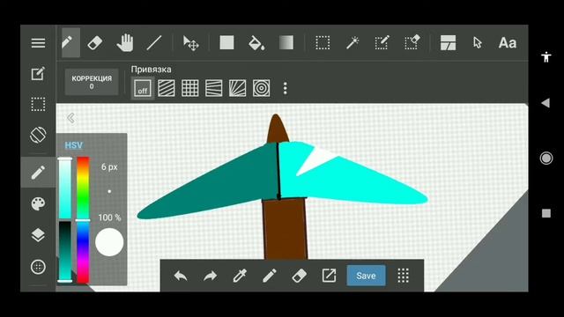Click the Edit icon in left sidebar
This screenshot has width=564, height=317.
click(x=38, y=74)
